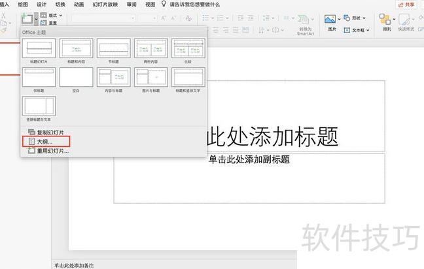Click the 排列 arrange icon

(x=385, y=19)
